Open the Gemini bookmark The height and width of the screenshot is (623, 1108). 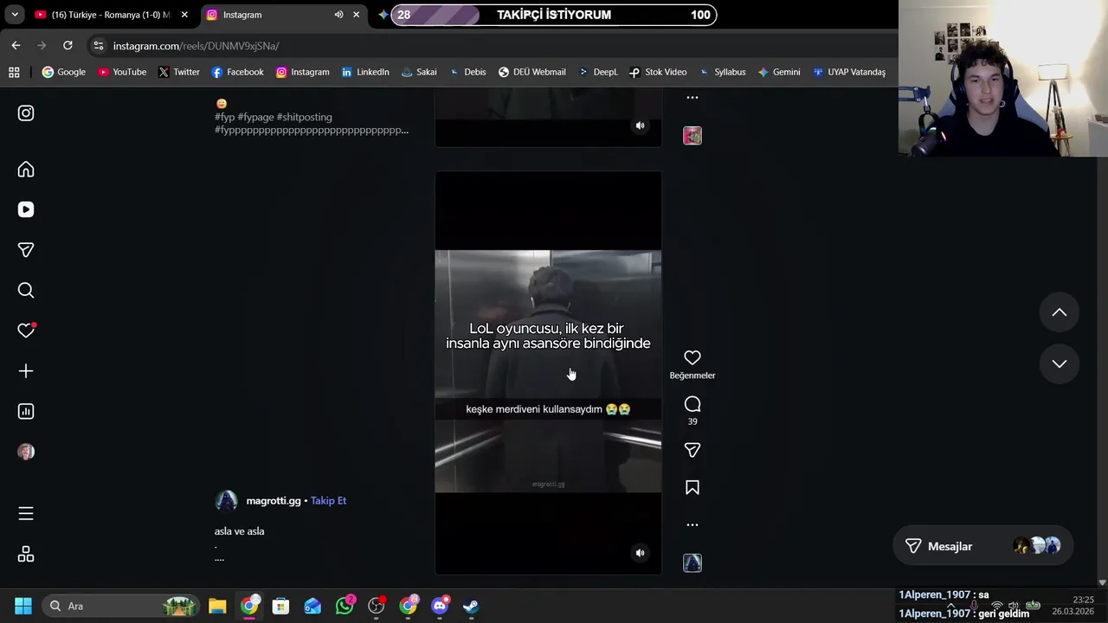[779, 72]
